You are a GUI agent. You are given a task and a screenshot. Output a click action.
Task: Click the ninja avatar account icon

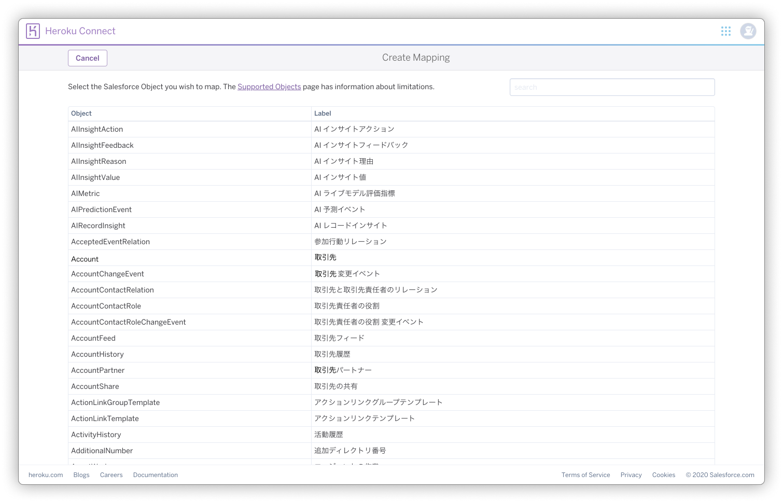click(747, 31)
